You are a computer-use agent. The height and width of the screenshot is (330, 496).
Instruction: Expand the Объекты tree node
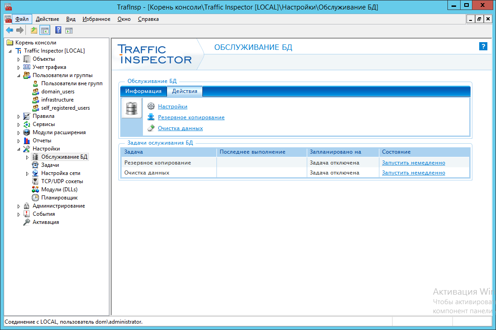pos(19,59)
